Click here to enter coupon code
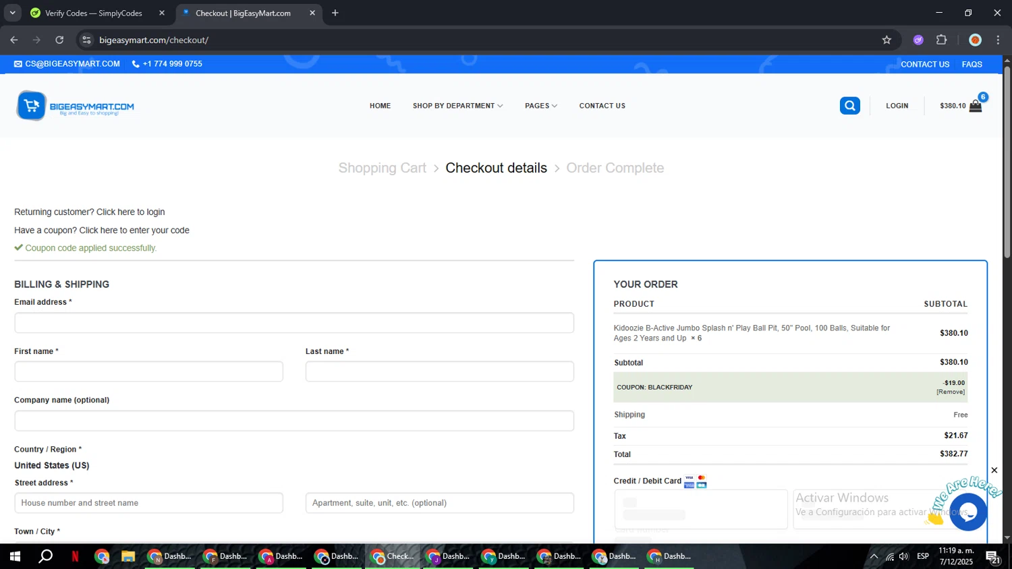Viewport: 1012px width, 569px height. [134, 231]
